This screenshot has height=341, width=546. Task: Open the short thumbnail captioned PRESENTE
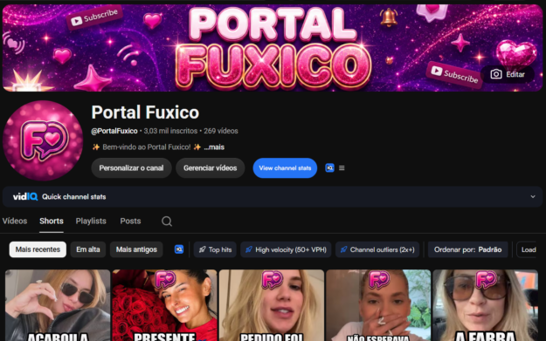point(164,305)
